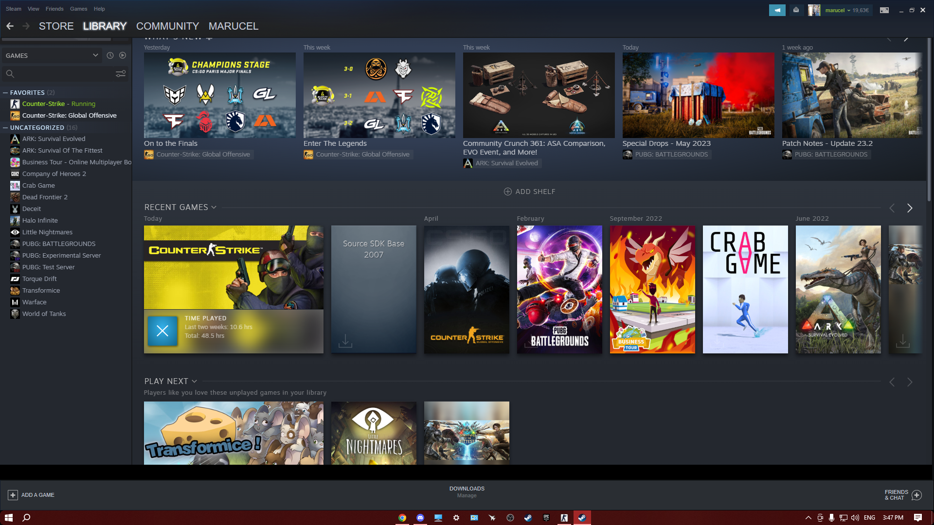The width and height of the screenshot is (934, 525).
Task: Open the notifications inbox icon
Action: 796,10
